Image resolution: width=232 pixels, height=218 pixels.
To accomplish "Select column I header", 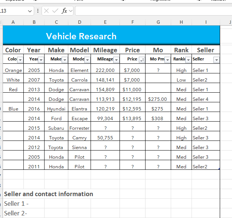I will click(x=206, y=22).
